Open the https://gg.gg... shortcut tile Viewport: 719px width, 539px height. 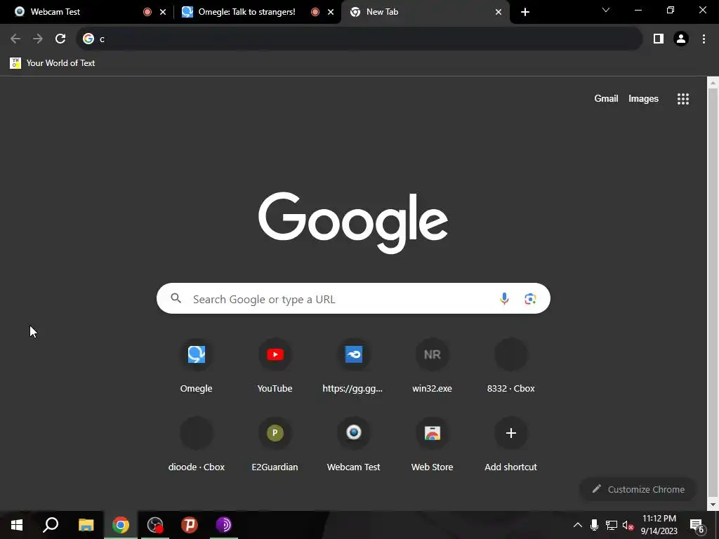[x=353, y=366]
